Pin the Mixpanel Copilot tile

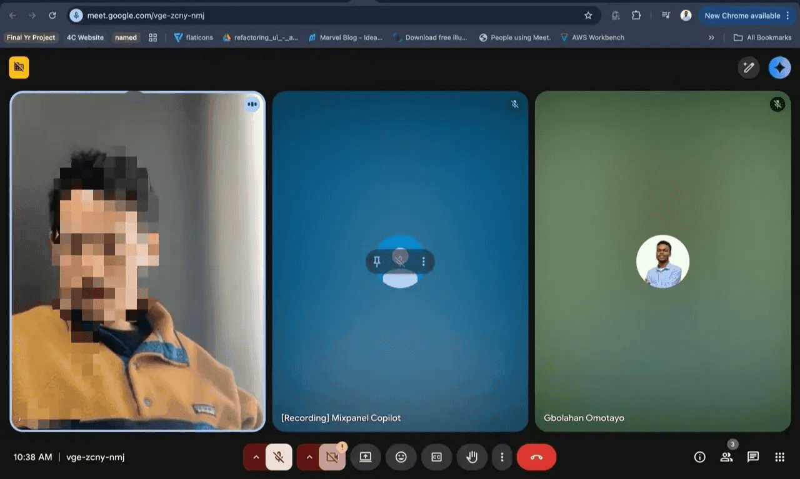pyautogui.click(x=377, y=262)
